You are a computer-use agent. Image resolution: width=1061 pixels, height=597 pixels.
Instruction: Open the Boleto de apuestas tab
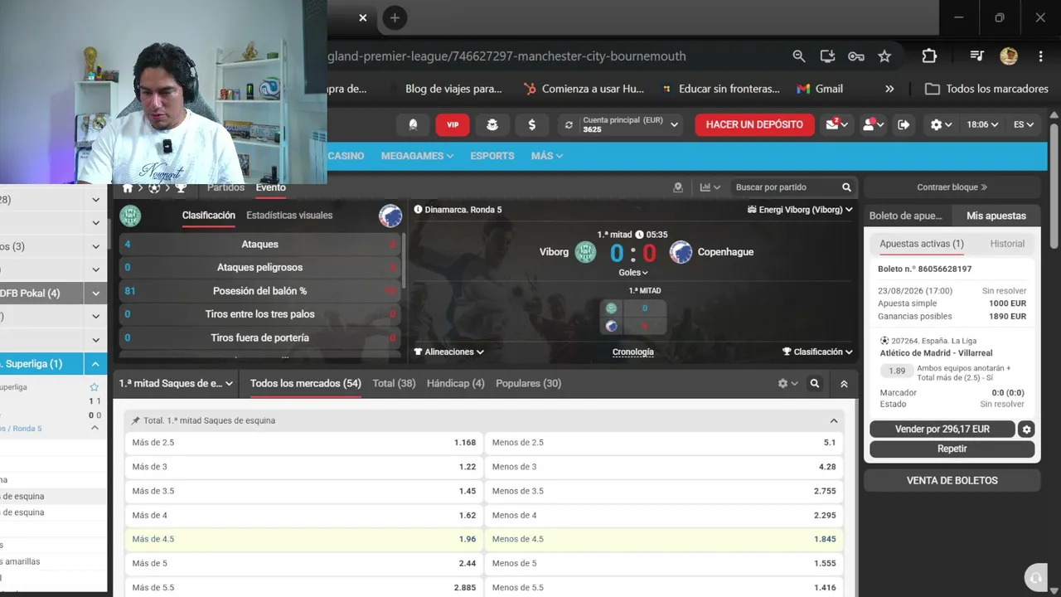906,216
